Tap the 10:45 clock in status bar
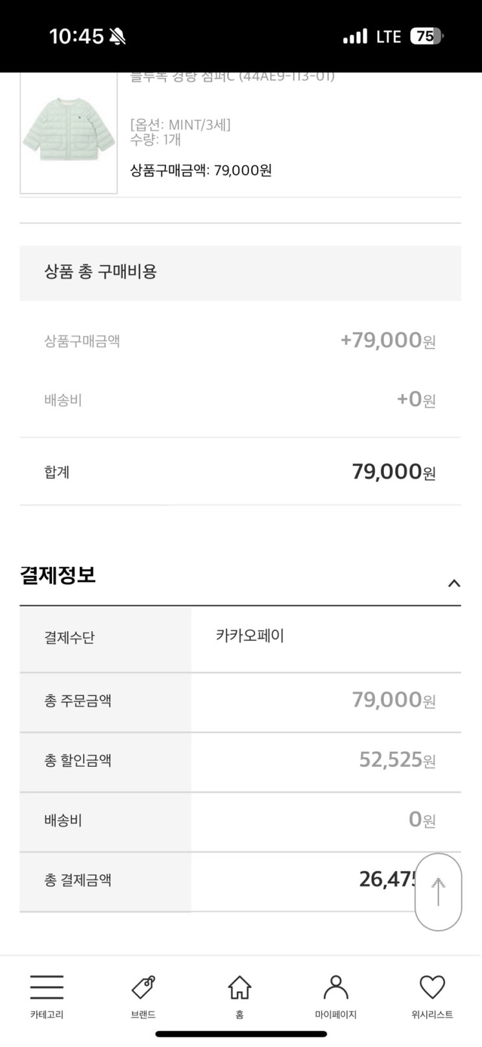 click(77, 36)
